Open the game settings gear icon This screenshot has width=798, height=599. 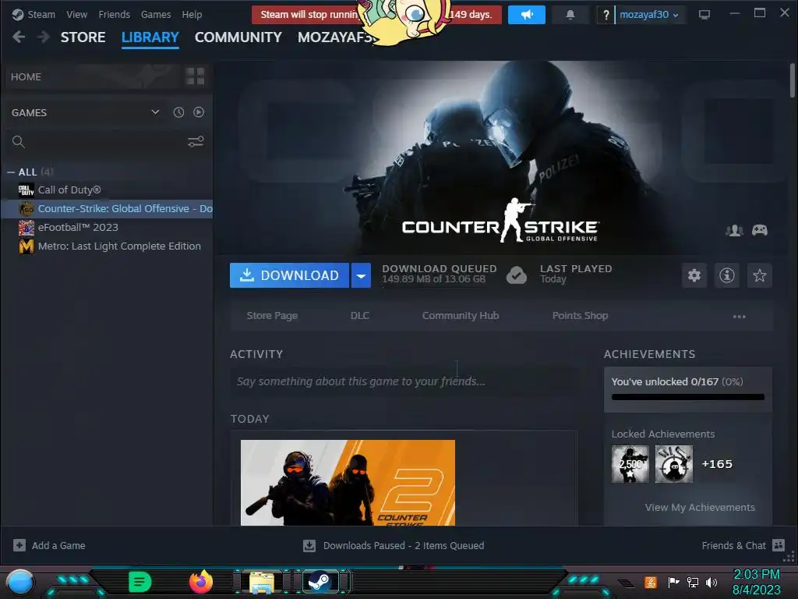(x=694, y=275)
